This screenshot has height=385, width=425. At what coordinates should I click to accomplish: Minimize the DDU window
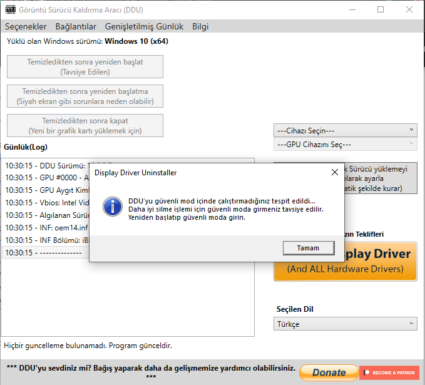[x=352, y=10]
